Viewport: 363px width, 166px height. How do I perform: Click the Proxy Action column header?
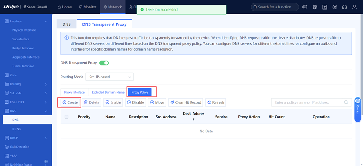[249, 117]
